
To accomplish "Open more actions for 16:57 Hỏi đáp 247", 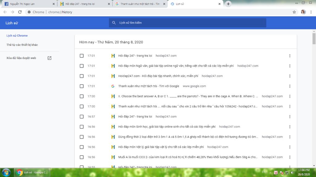I will coord(290,116).
